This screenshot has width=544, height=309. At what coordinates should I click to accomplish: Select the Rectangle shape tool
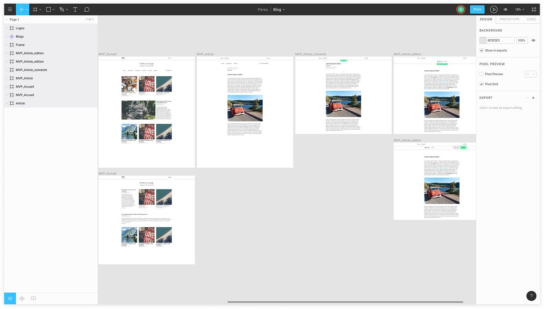tap(48, 9)
